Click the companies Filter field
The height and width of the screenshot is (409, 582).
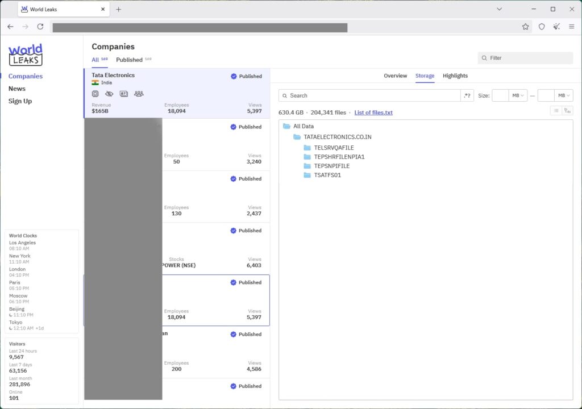(x=525, y=58)
